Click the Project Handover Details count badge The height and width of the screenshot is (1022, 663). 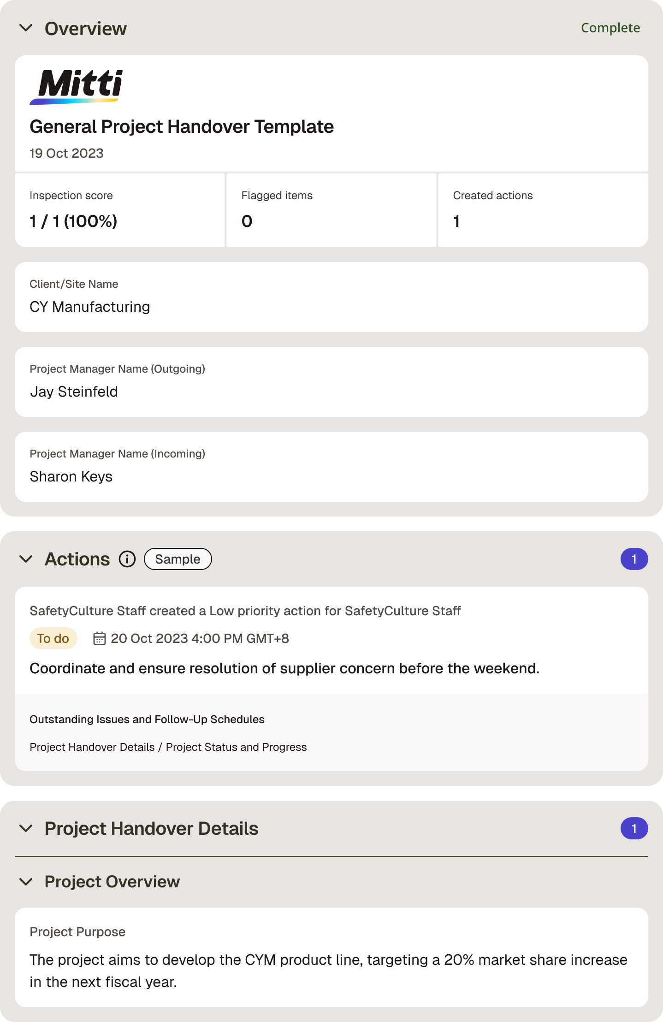click(x=634, y=828)
